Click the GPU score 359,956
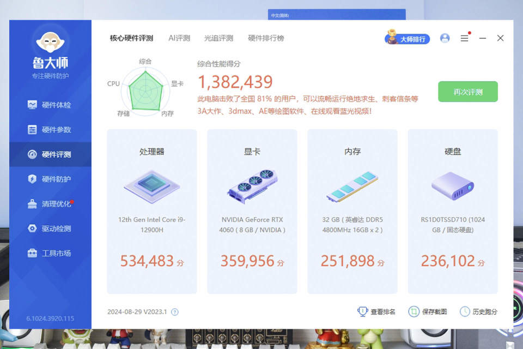This screenshot has width=523, height=349. 247,261
